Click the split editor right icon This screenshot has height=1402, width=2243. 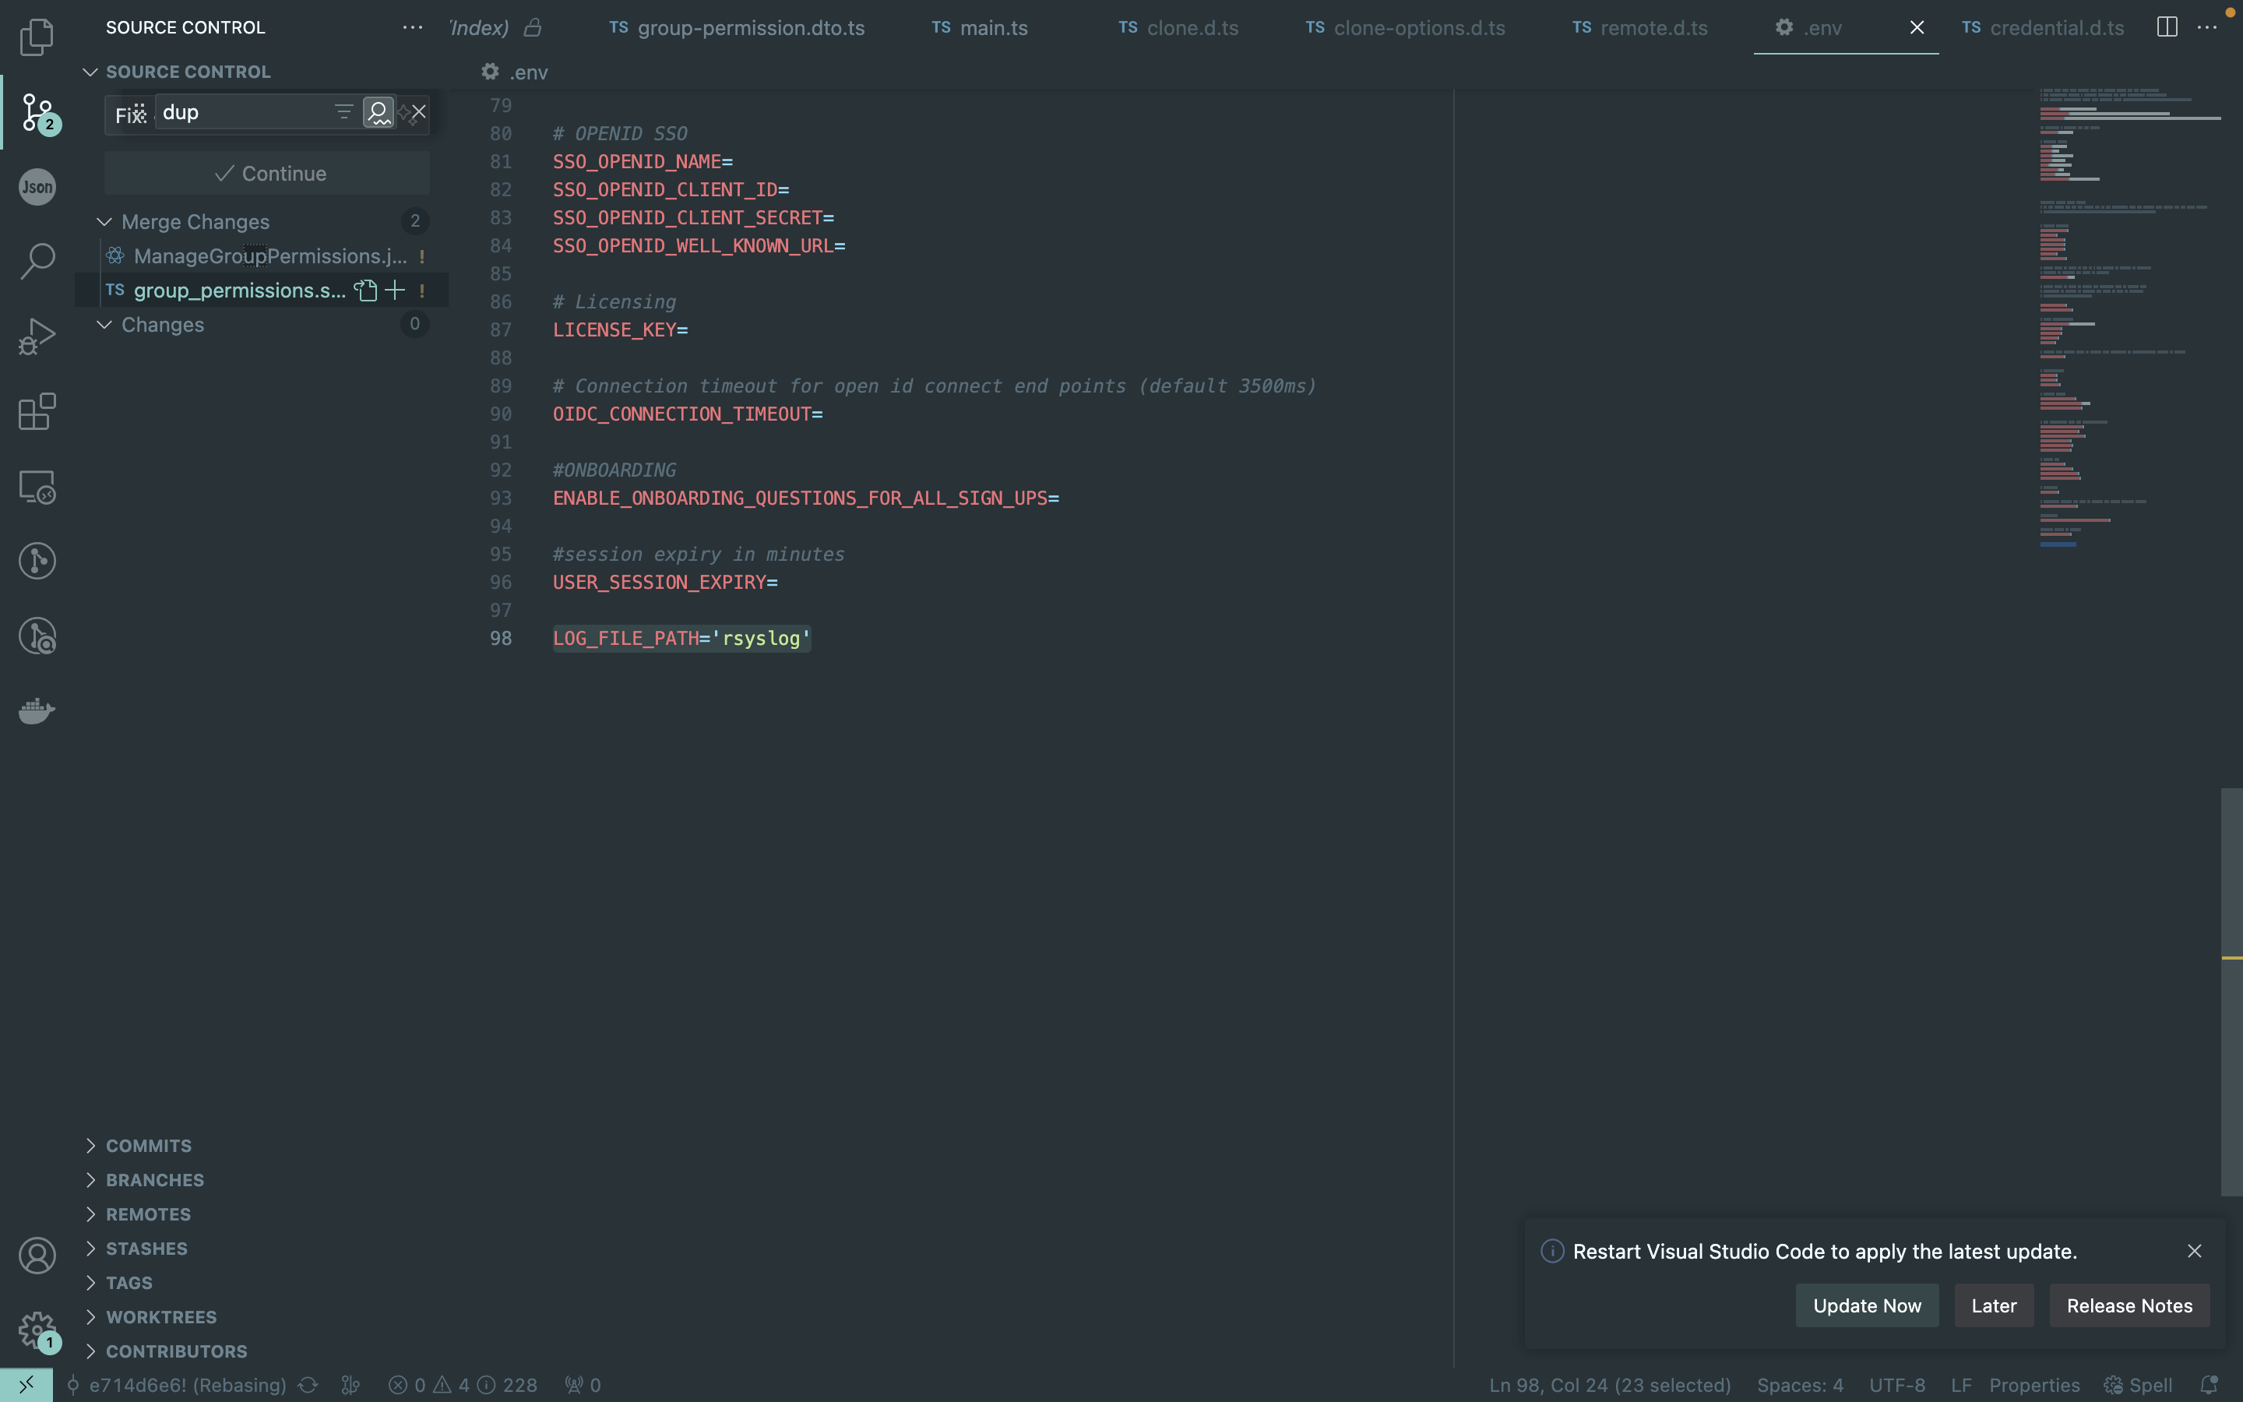click(2166, 28)
